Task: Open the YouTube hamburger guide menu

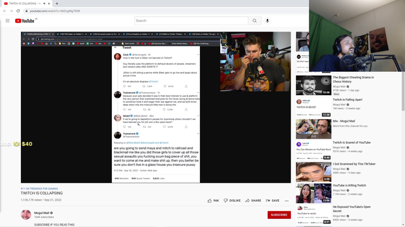Action: 8,21
